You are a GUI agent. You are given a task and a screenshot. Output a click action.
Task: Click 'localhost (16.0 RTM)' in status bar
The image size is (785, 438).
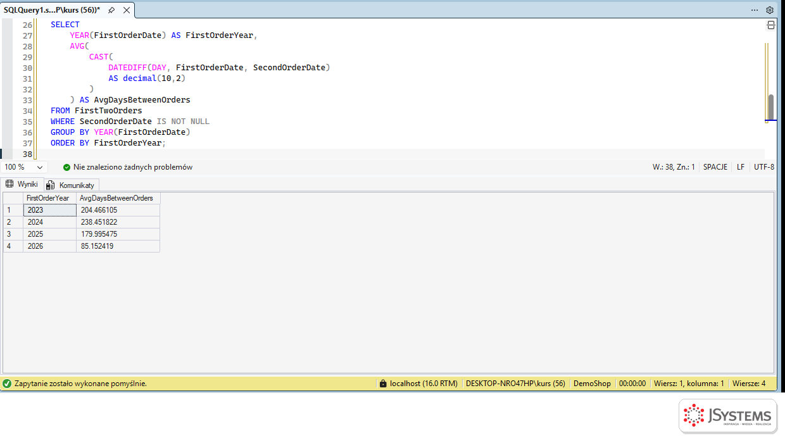click(424, 384)
